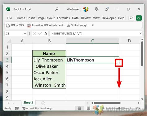The width and height of the screenshot is (147, 116).
Task: Expand the formula bar chevron
Action: point(140,33)
